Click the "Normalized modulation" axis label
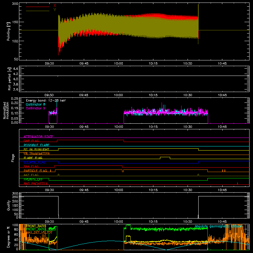The image size is (253, 253). (x=6, y=110)
